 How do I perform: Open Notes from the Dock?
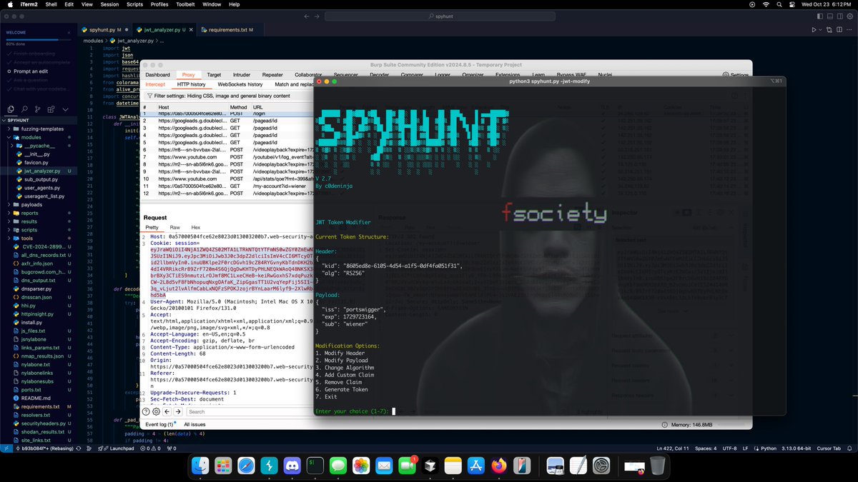pyautogui.click(x=453, y=466)
